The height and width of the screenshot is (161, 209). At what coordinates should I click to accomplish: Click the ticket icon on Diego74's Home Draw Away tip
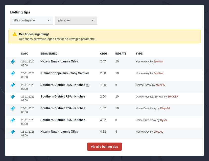pyautogui.click(x=13, y=108)
